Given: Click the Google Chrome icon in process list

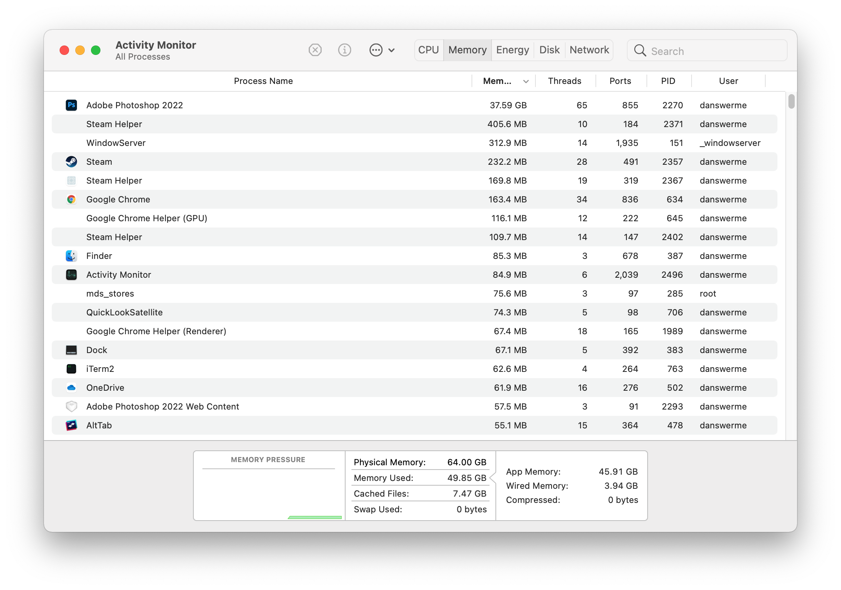Looking at the screenshot, I should pos(71,199).
